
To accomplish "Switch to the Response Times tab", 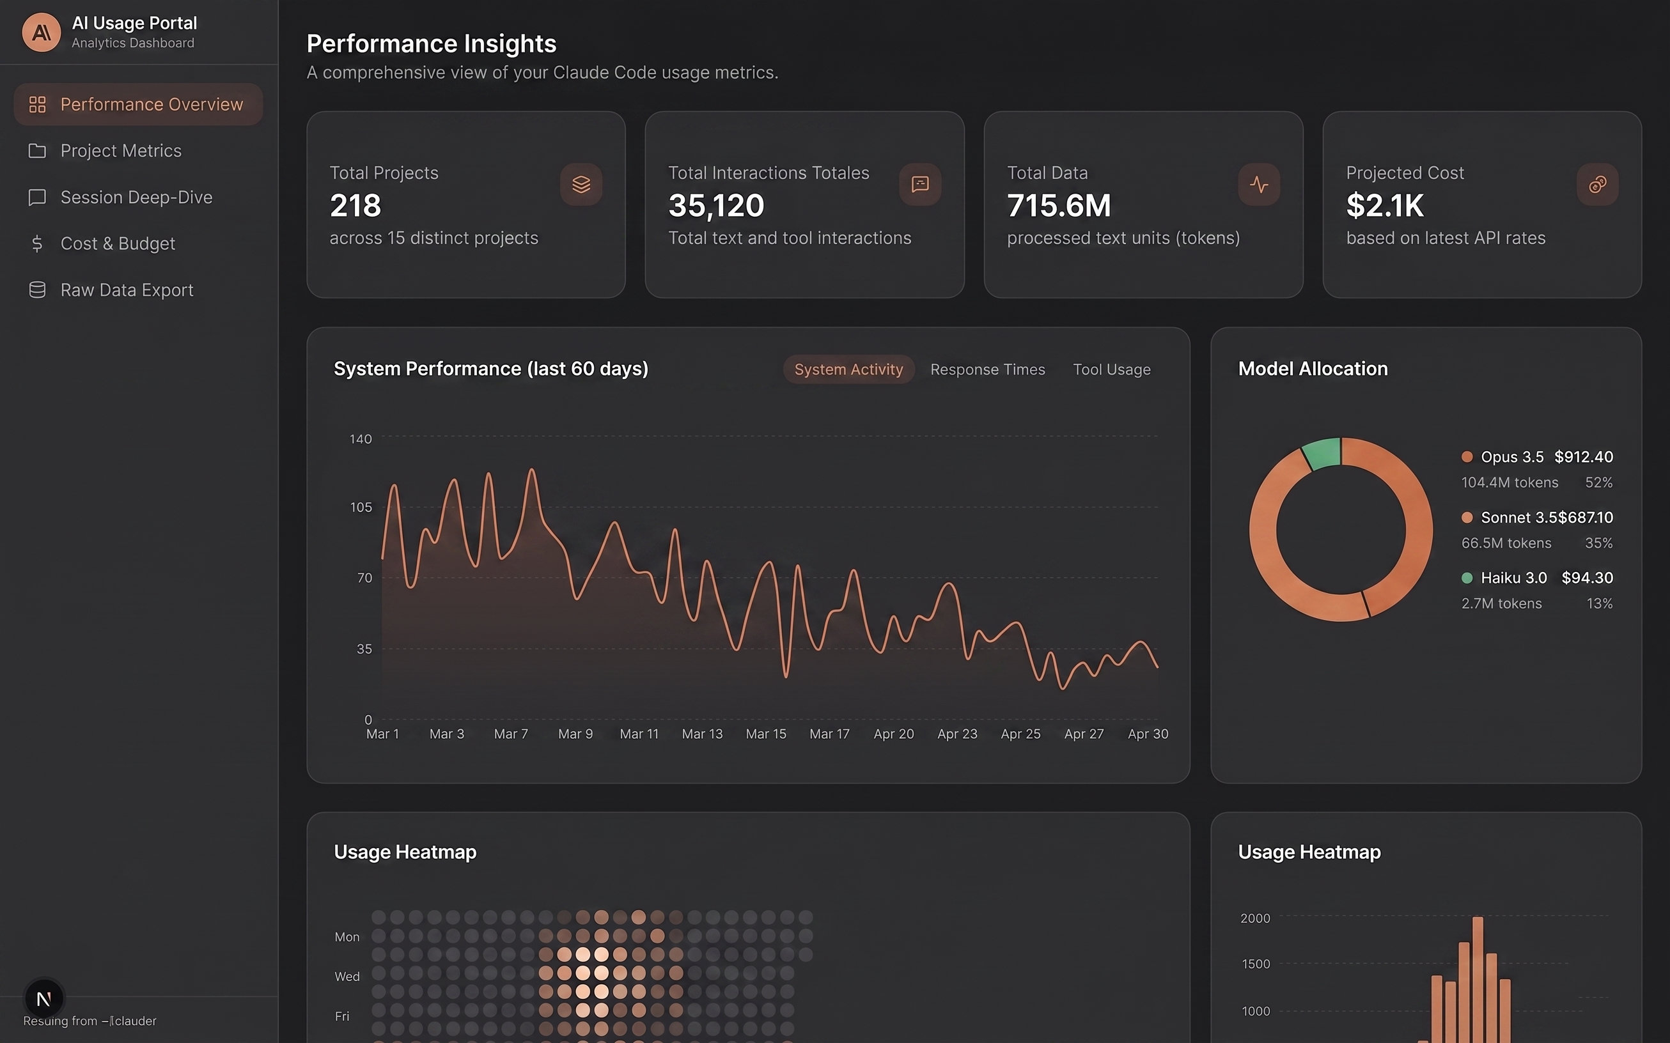I will [988, 369].
